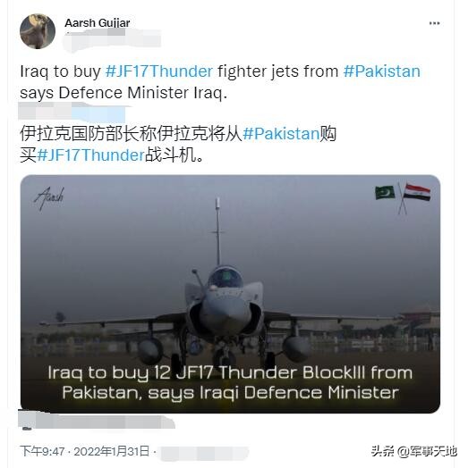Open the three-dot more options menu

click(434, 23)
